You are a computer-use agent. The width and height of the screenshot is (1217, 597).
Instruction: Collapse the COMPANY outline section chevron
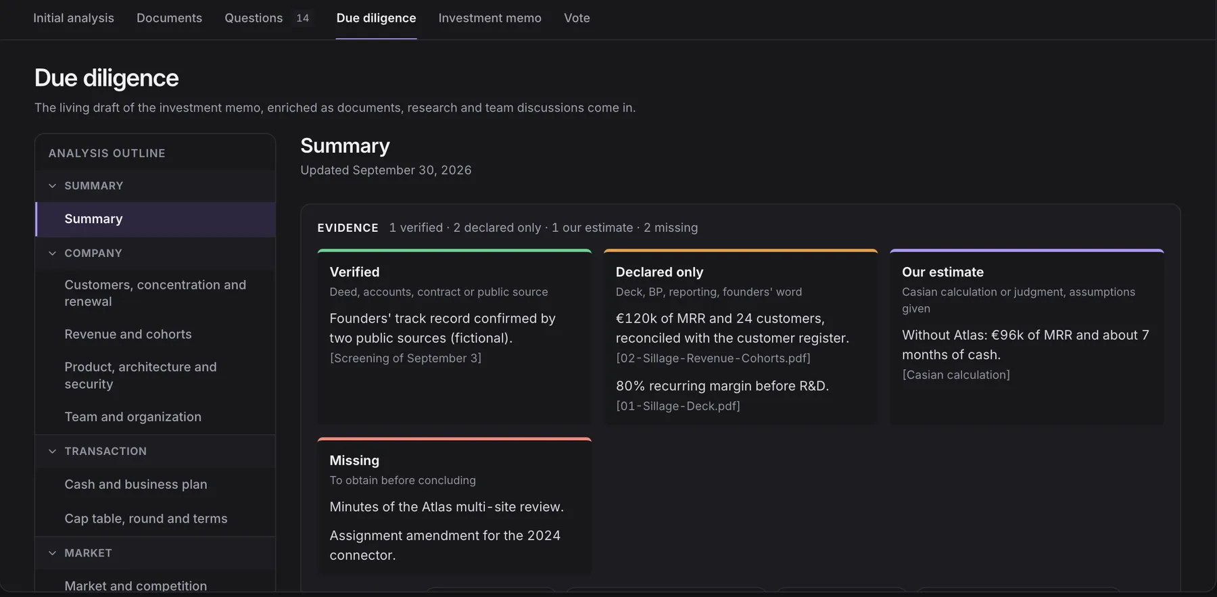[x=53, y=254]
